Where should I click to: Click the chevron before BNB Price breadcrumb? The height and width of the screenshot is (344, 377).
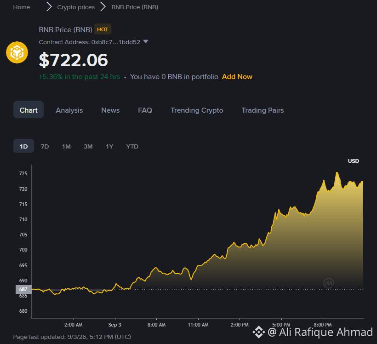[103, 7]
